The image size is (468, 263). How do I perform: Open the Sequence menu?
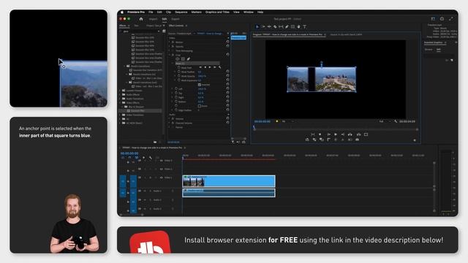(181, 12)
